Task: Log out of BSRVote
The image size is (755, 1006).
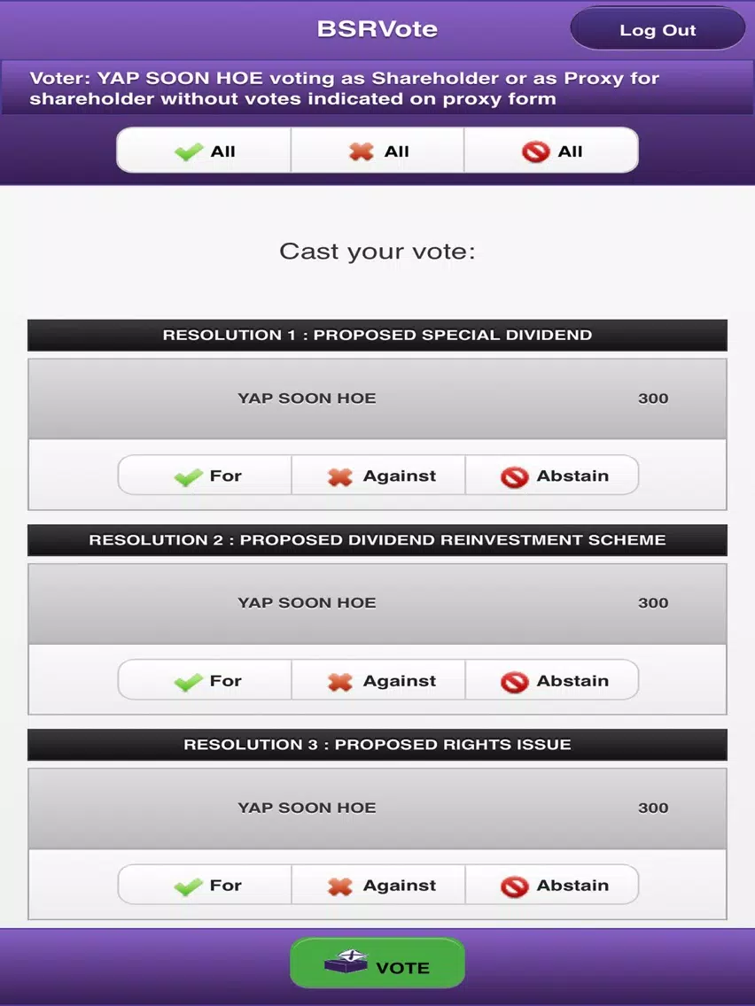Action: tap(658, 29)
